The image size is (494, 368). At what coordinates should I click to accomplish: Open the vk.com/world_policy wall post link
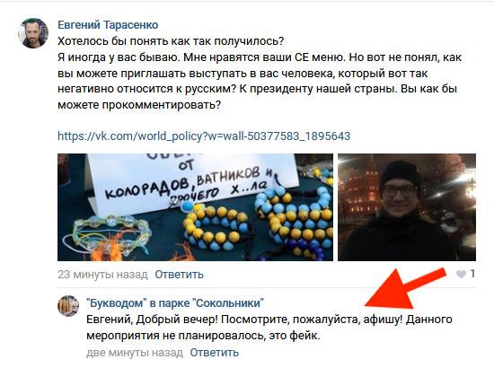tap(204, 136)
